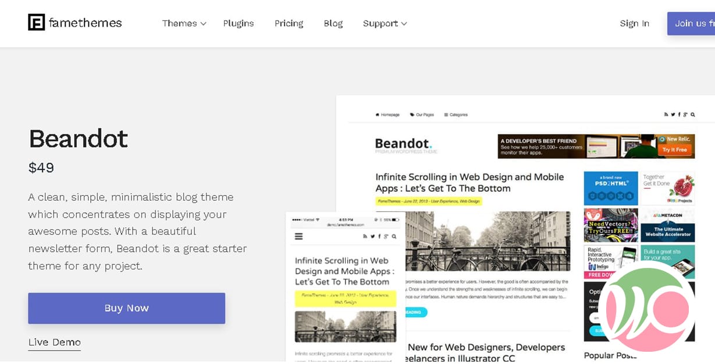Click the Twitter icon in desktop preview
Image resolution: width=715 pixels, height=364 pixels.
674,115
